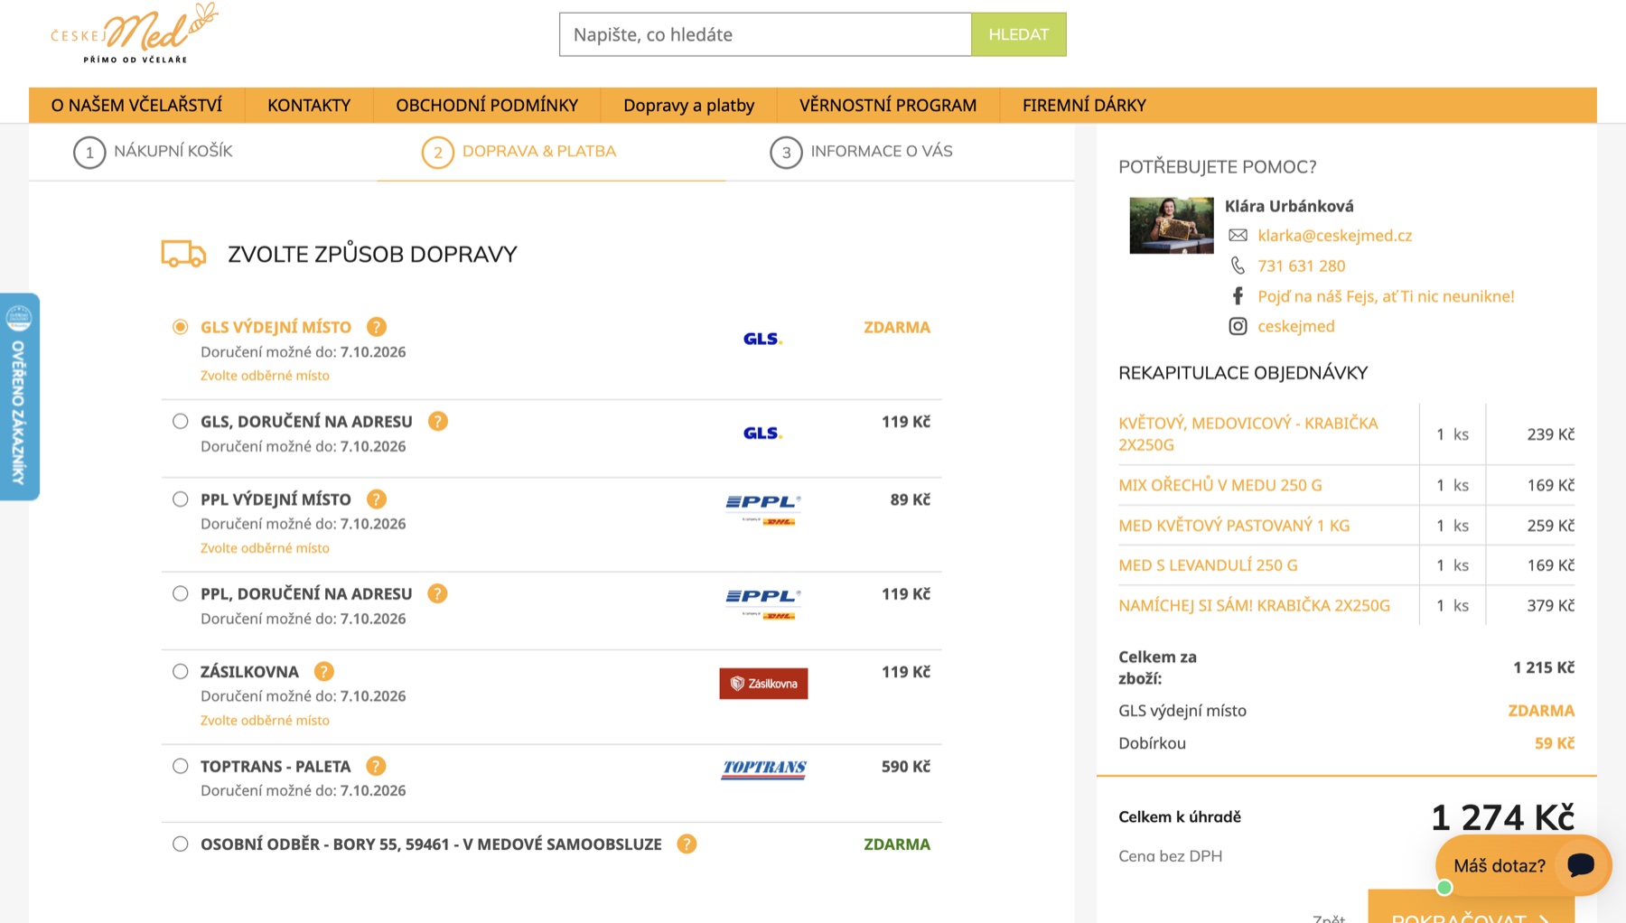Open help icon for Osobní odběr
The width and height of the screenshot is (1626, 923).
(x=687, y=844)
